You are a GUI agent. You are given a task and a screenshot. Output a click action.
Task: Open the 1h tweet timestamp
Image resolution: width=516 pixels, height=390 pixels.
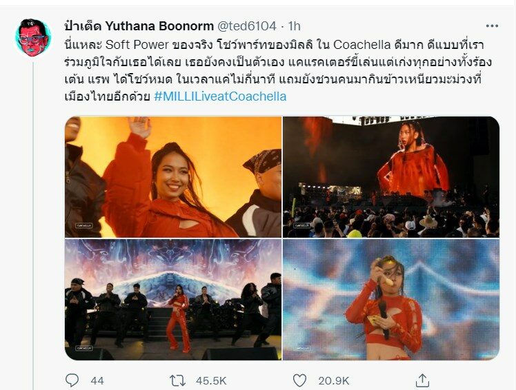click(x=294, y=26)
